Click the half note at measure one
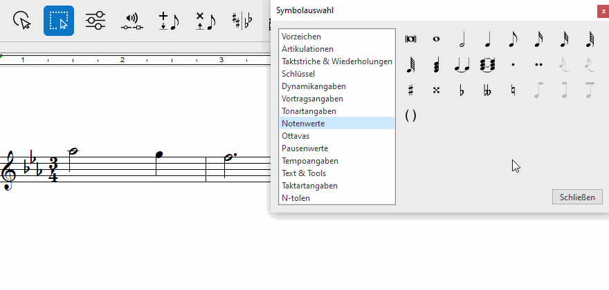 (x=72, y=152)
